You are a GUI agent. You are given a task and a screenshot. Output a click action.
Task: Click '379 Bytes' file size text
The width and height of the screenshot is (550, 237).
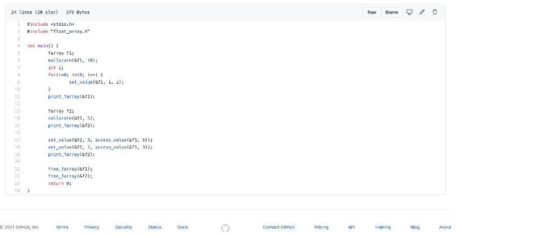tap(78, 12)
